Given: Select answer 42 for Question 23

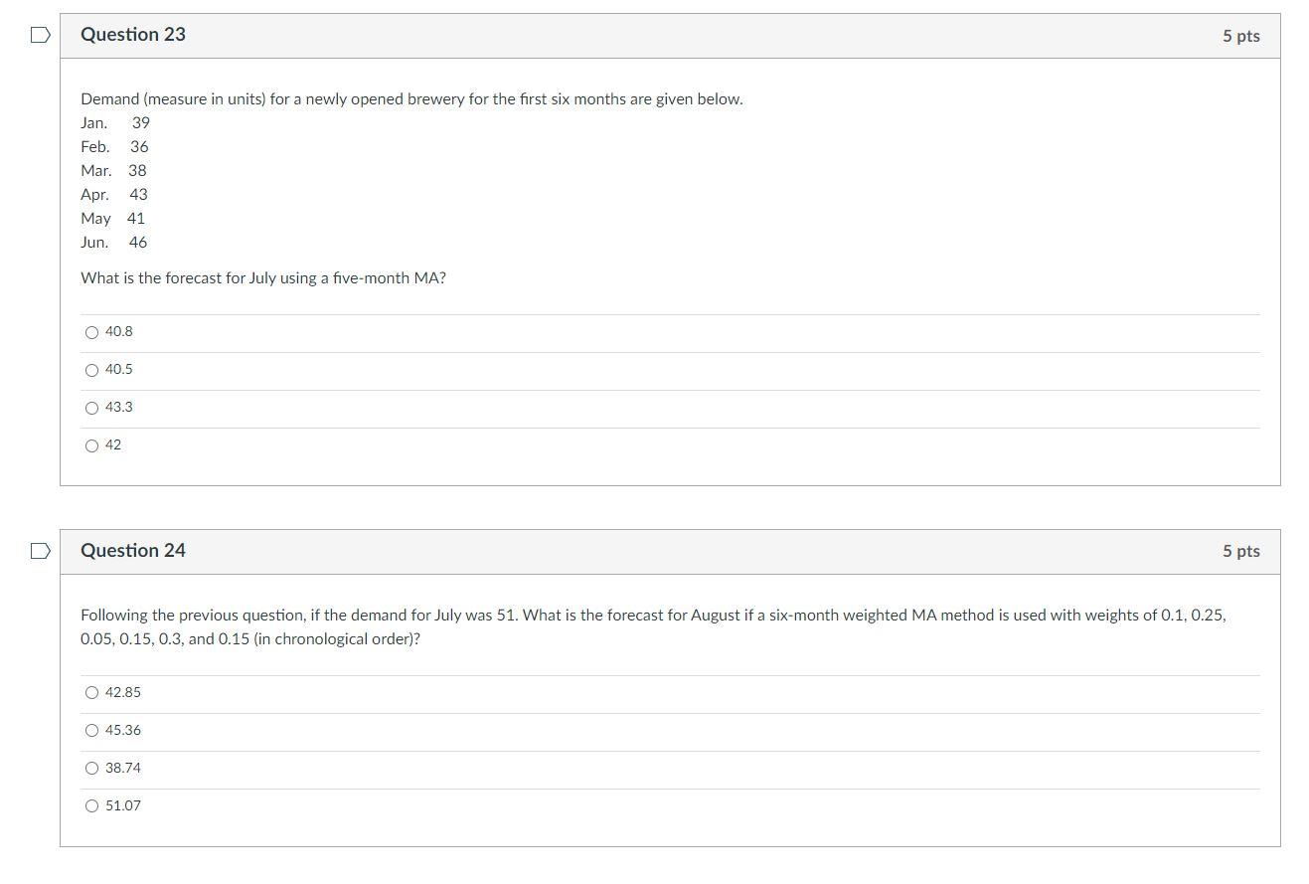Looking at the screenshot, I should (x=91, y=444).
